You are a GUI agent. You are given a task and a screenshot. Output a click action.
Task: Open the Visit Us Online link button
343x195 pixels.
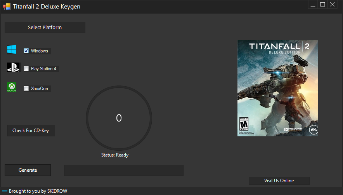coord(279,181)
